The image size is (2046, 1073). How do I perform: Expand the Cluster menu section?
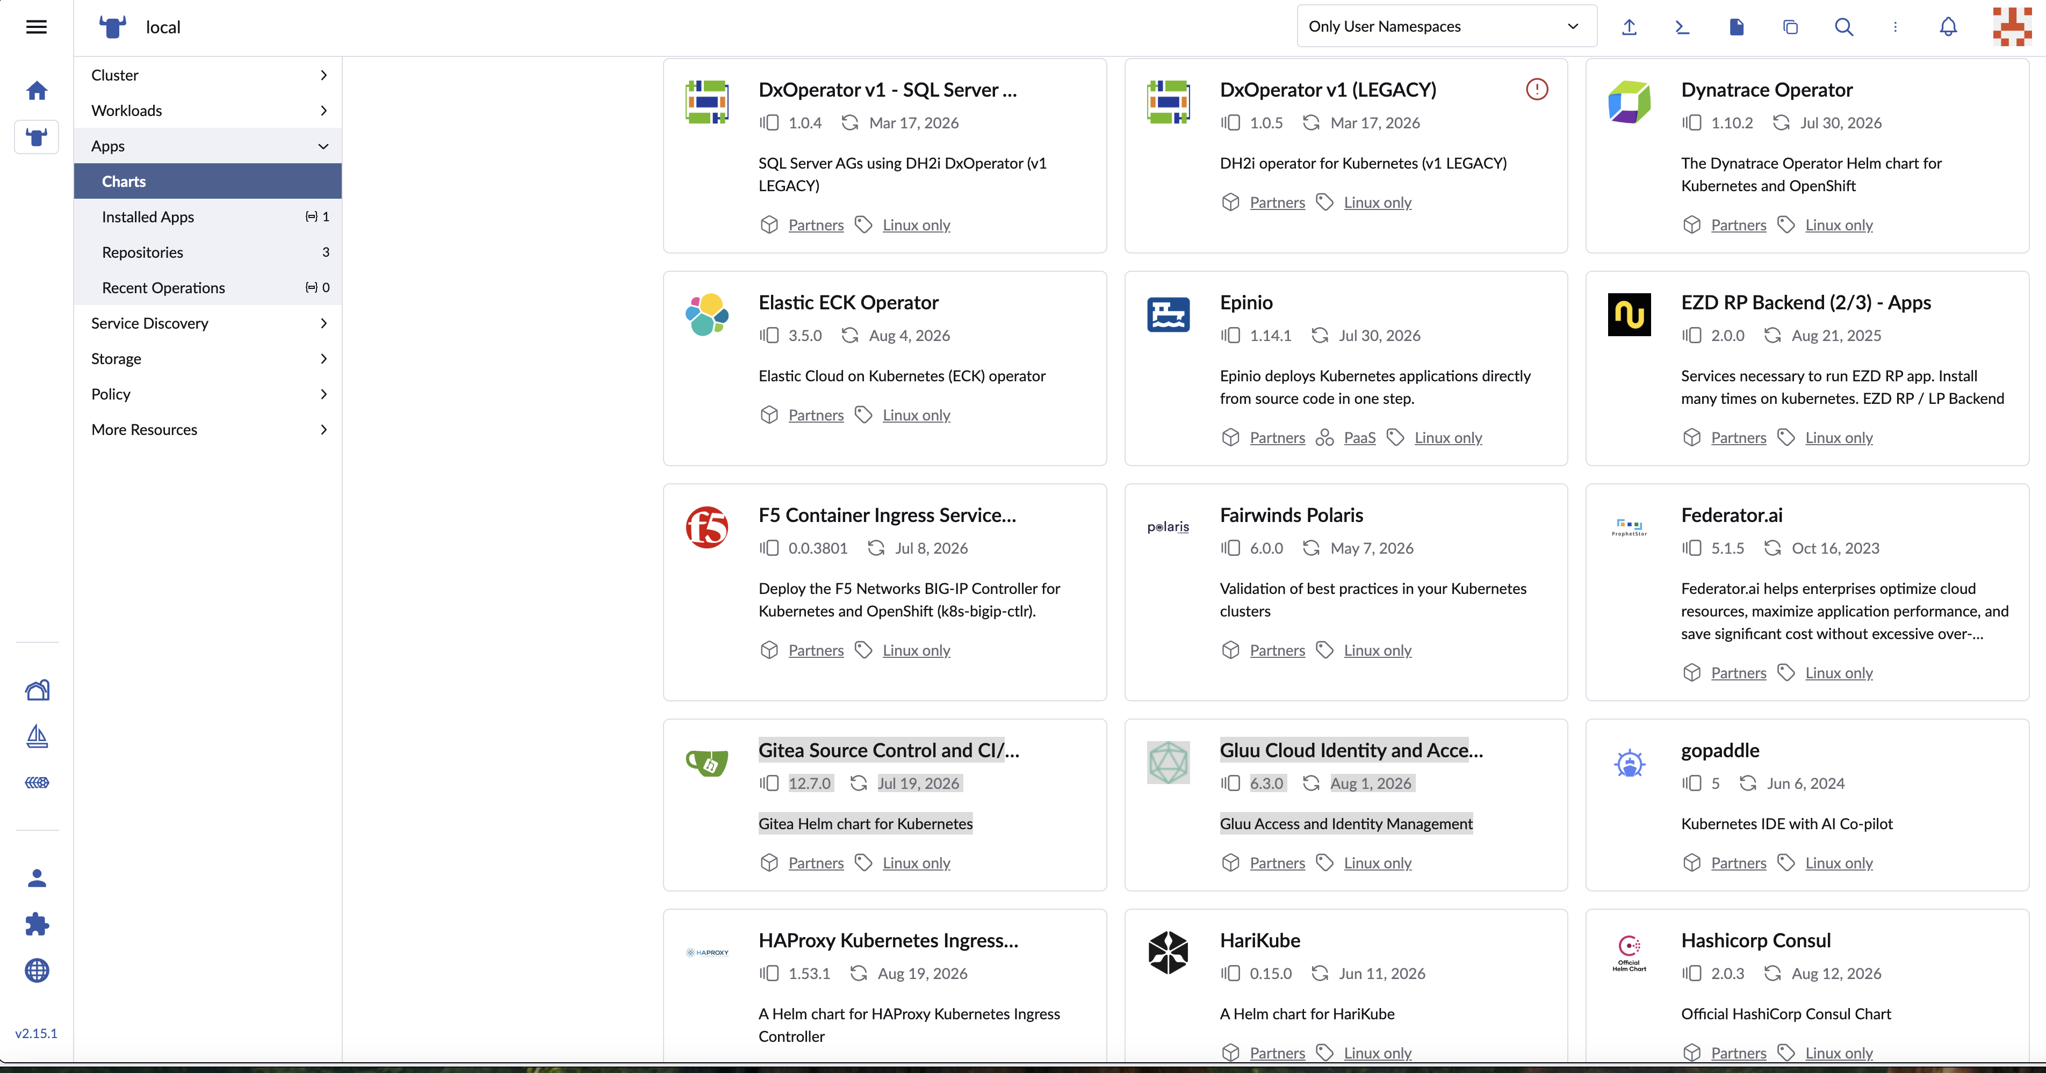click(208, 75)
